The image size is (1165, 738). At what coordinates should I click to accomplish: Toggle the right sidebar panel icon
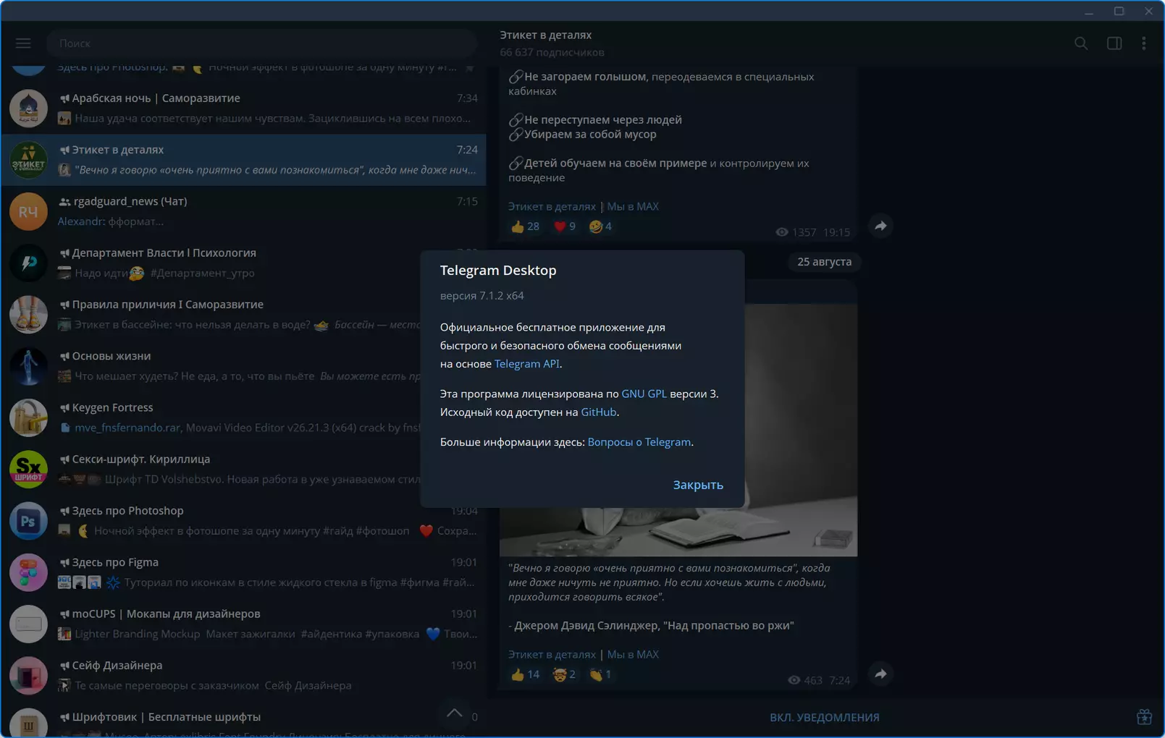1114,43
